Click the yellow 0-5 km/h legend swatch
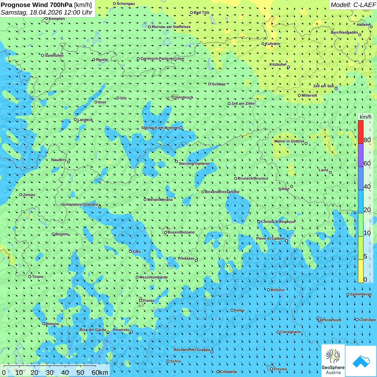The height and width of the screenshot is (377, 377). [361, 271]
